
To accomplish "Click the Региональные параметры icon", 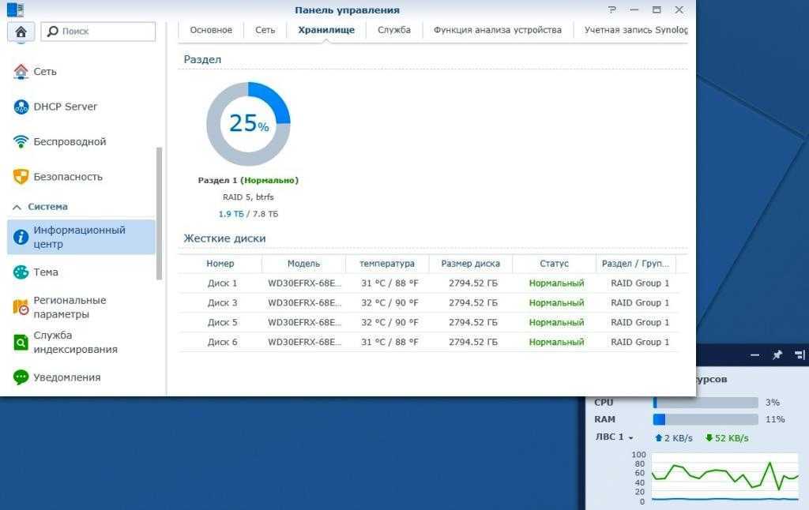I will tap(21, 307).
